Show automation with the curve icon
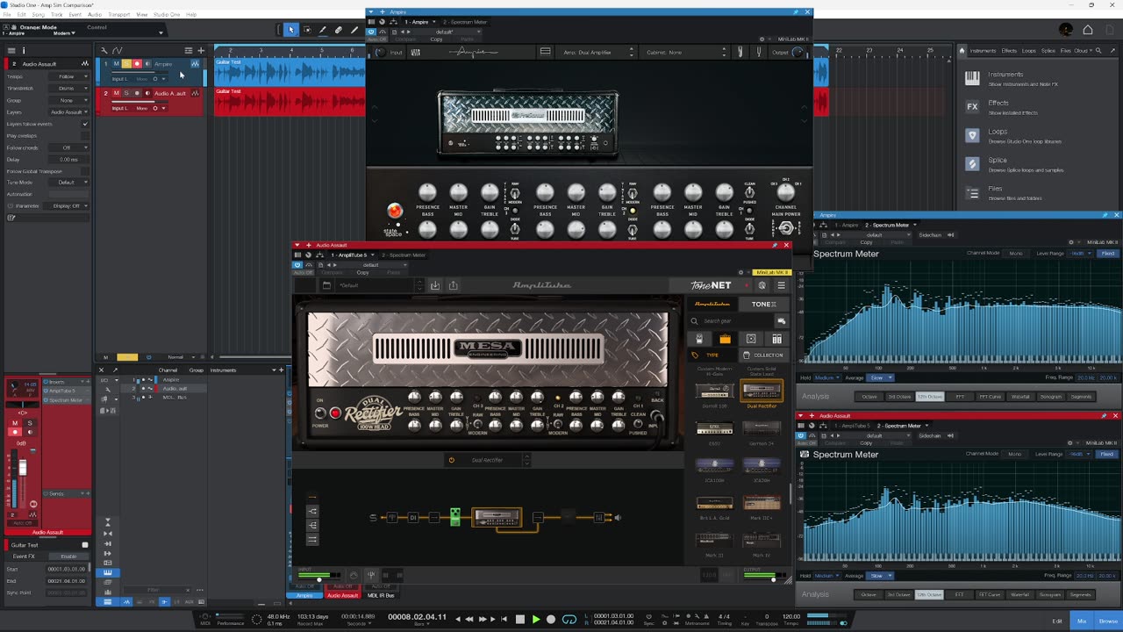Image resolution: width=1123 pixels, height=632 pixels. click(x=118, y=50)
